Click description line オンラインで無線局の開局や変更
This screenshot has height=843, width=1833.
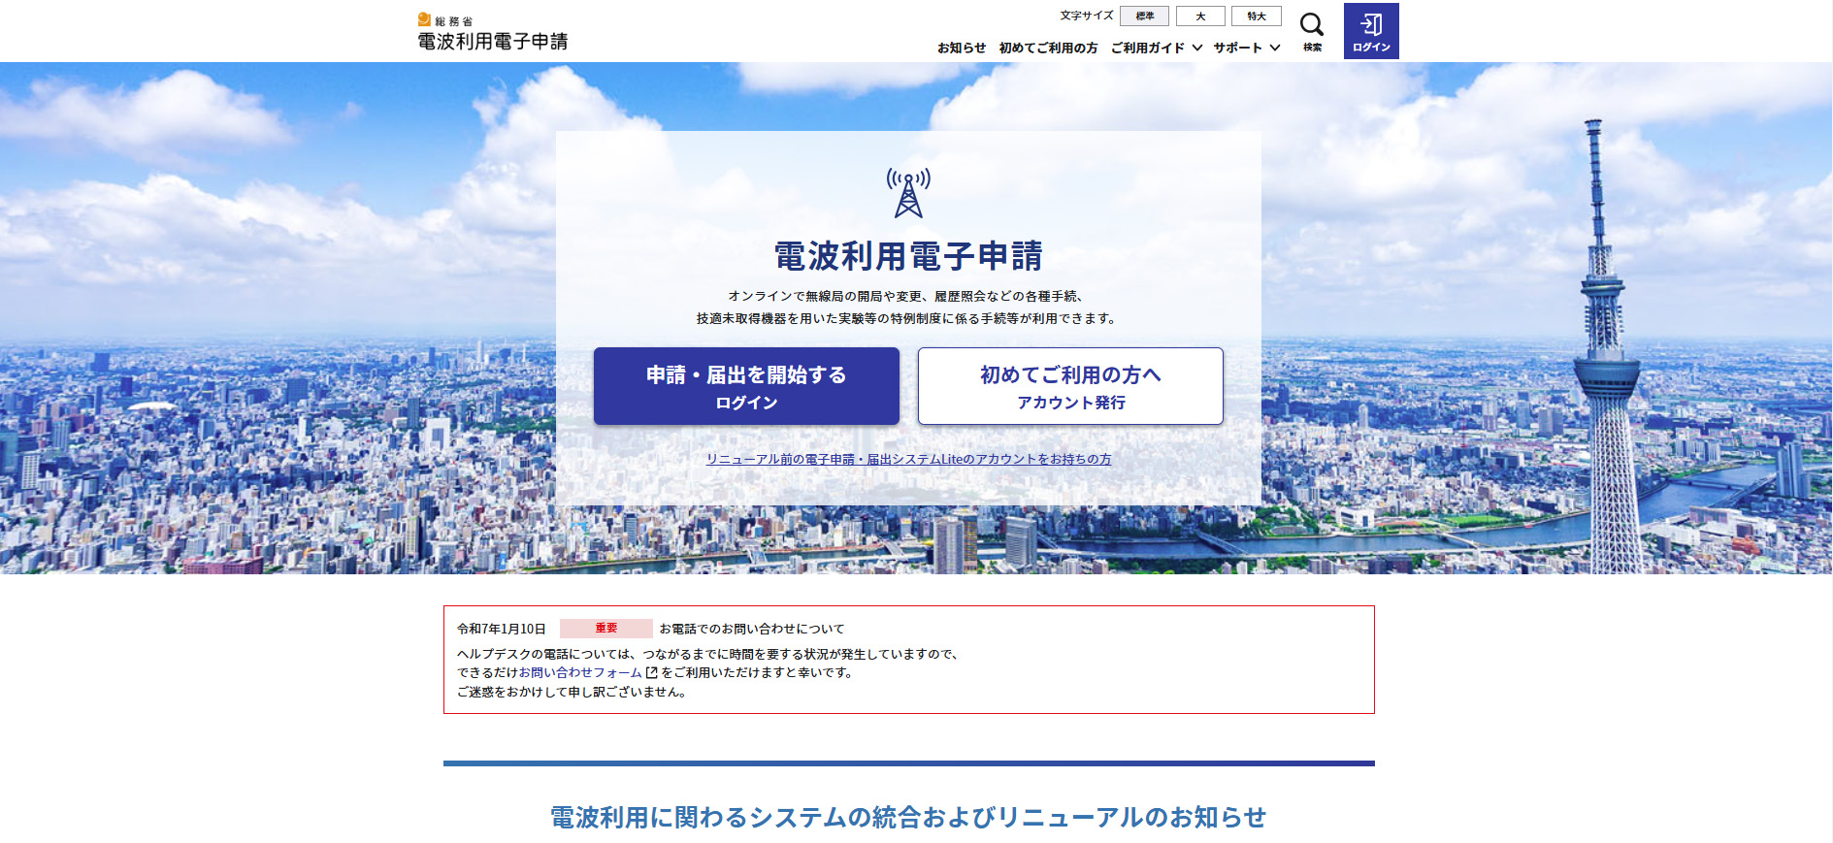(908, 296)
